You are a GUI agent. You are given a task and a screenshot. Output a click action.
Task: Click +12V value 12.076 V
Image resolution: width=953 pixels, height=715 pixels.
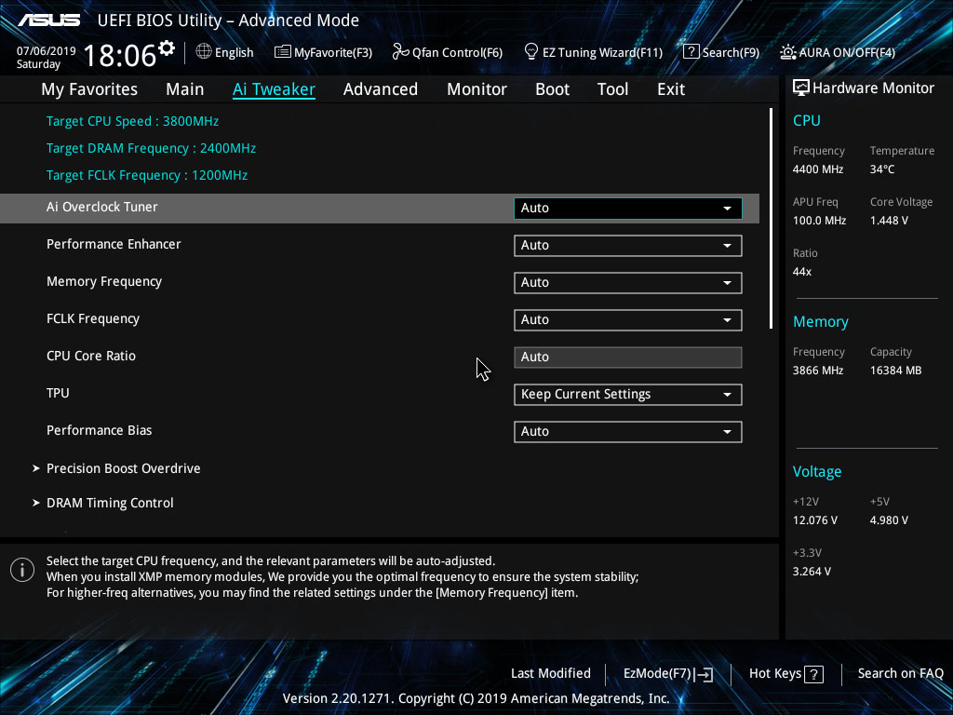tap(815, 520)
